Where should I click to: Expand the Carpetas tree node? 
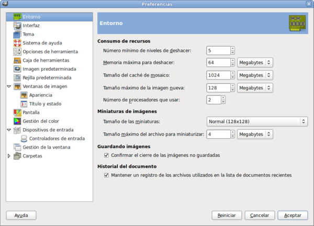point(9,156)
